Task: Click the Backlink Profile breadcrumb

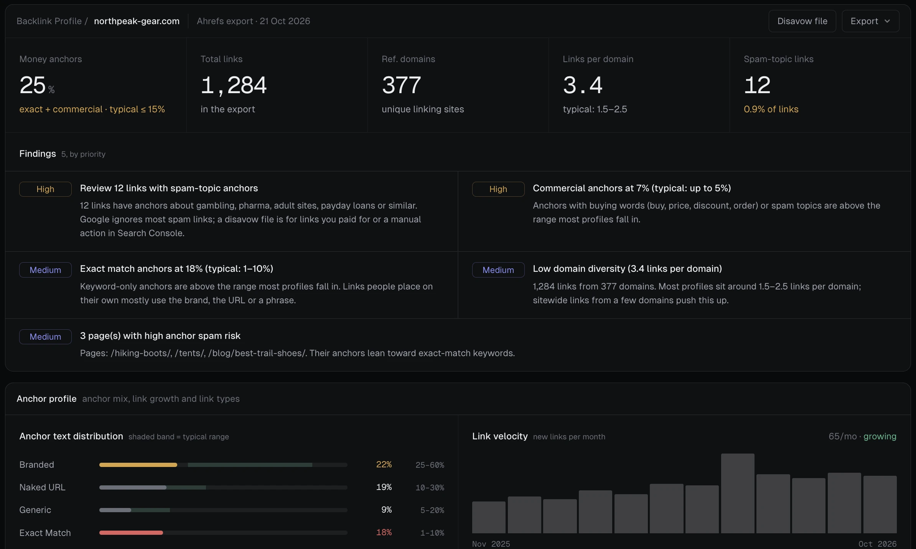Action: pyautogui.click(x=49, y=21)
